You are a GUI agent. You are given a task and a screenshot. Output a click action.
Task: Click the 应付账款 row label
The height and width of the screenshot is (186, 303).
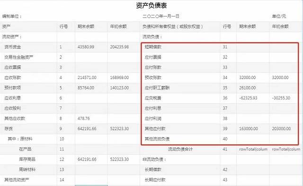coord(153,67)
